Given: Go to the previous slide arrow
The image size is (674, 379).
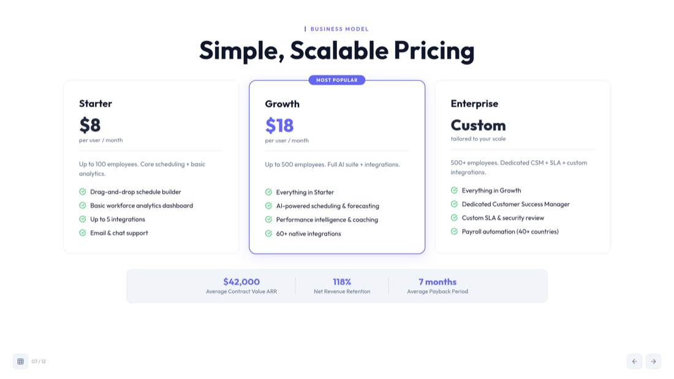Looking at the screenshot, I should point(634,361).
